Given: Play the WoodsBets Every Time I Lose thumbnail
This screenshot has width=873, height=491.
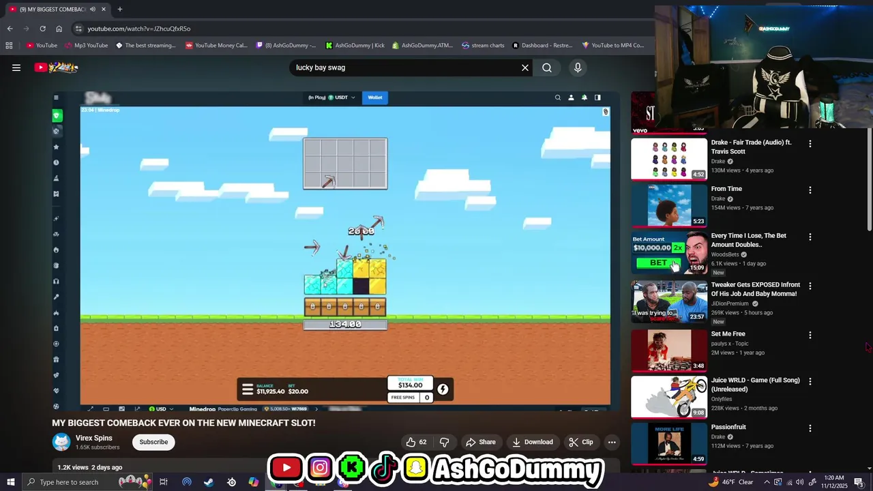Looking at the screenshot, I should [669, 252].
